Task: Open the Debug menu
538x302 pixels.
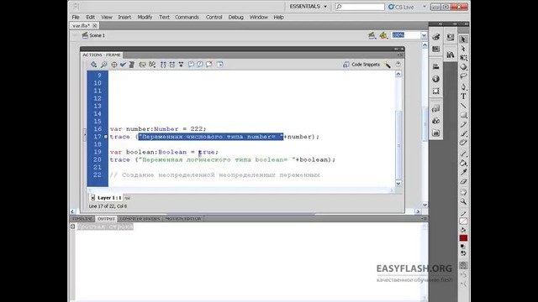Action: point(235,17)
